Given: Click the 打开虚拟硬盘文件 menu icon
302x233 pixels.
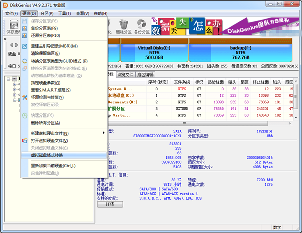Looking at the screenshot, I should coord(25,141).
